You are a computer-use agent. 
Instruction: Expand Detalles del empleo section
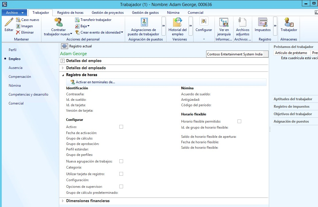click(x=63, y=61)
